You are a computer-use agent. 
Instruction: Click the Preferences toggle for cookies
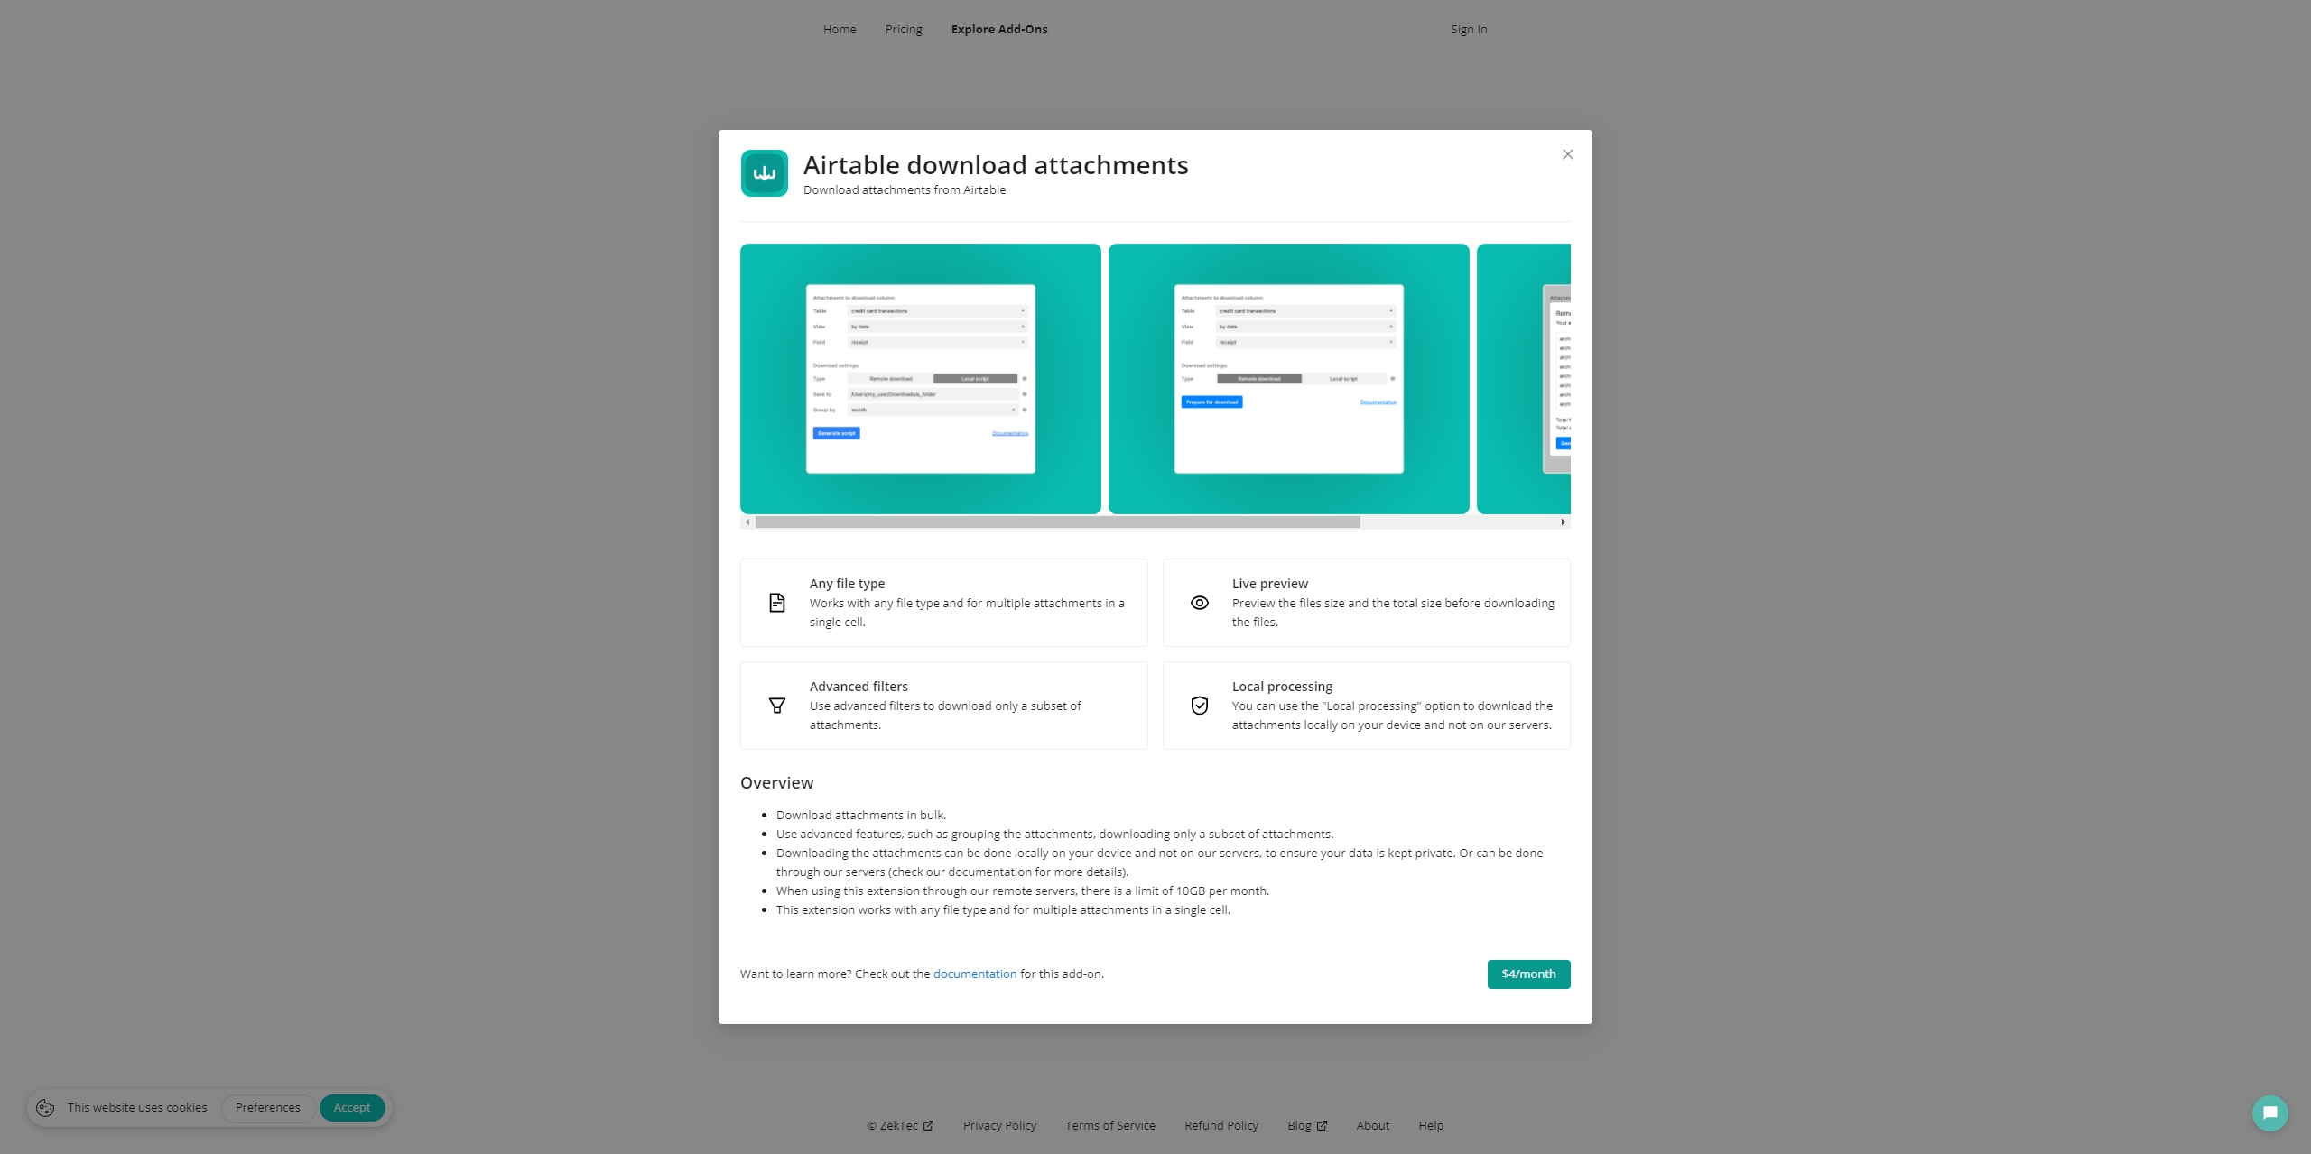pyautogui.click(x=268, y=1107)
